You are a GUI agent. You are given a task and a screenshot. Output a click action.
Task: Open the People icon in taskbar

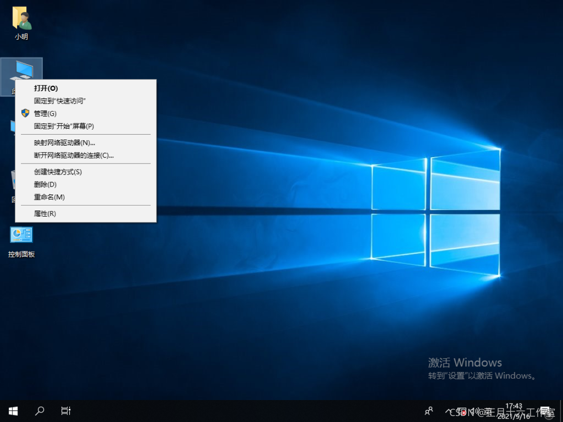coord(429,411)
